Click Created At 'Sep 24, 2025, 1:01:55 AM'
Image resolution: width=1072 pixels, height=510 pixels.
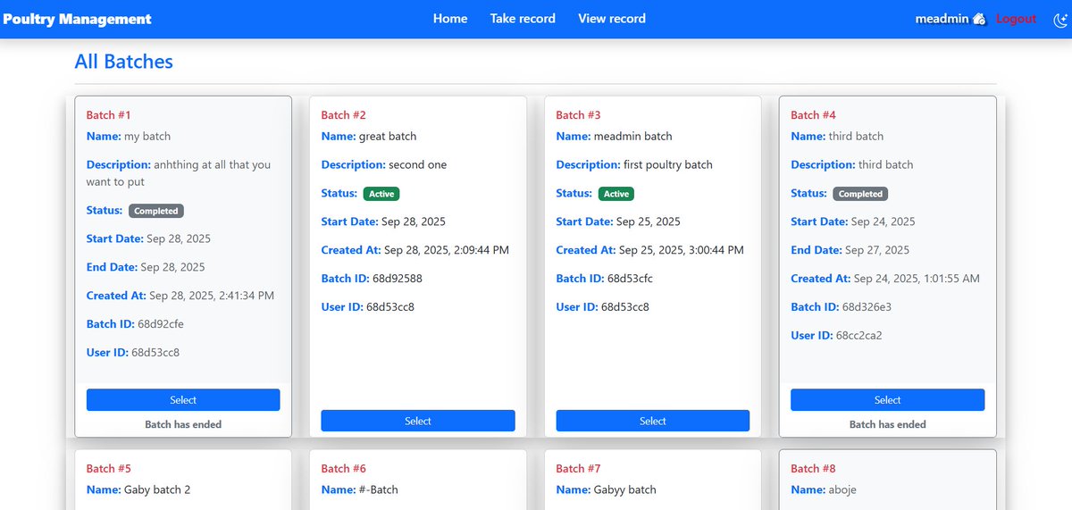(x=917, y=279)
